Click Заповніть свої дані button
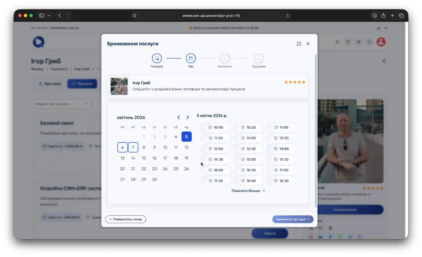The width and height of the screenshot is (422, 257). (x=293, y=219)
